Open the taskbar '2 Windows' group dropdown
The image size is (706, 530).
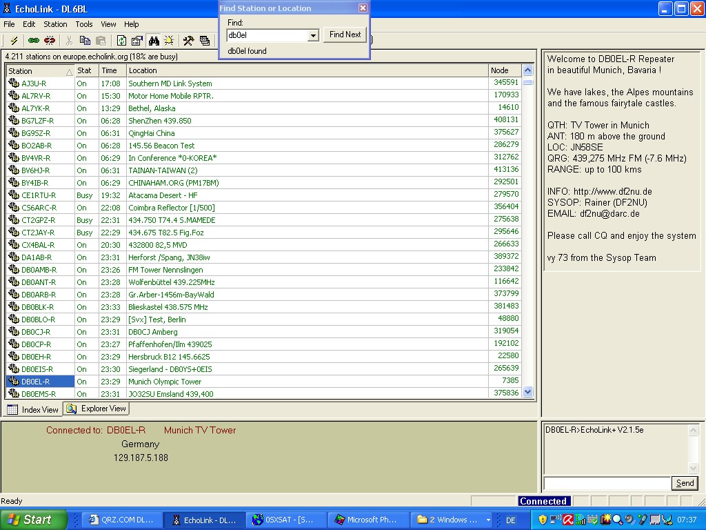(x=488, y=520)
